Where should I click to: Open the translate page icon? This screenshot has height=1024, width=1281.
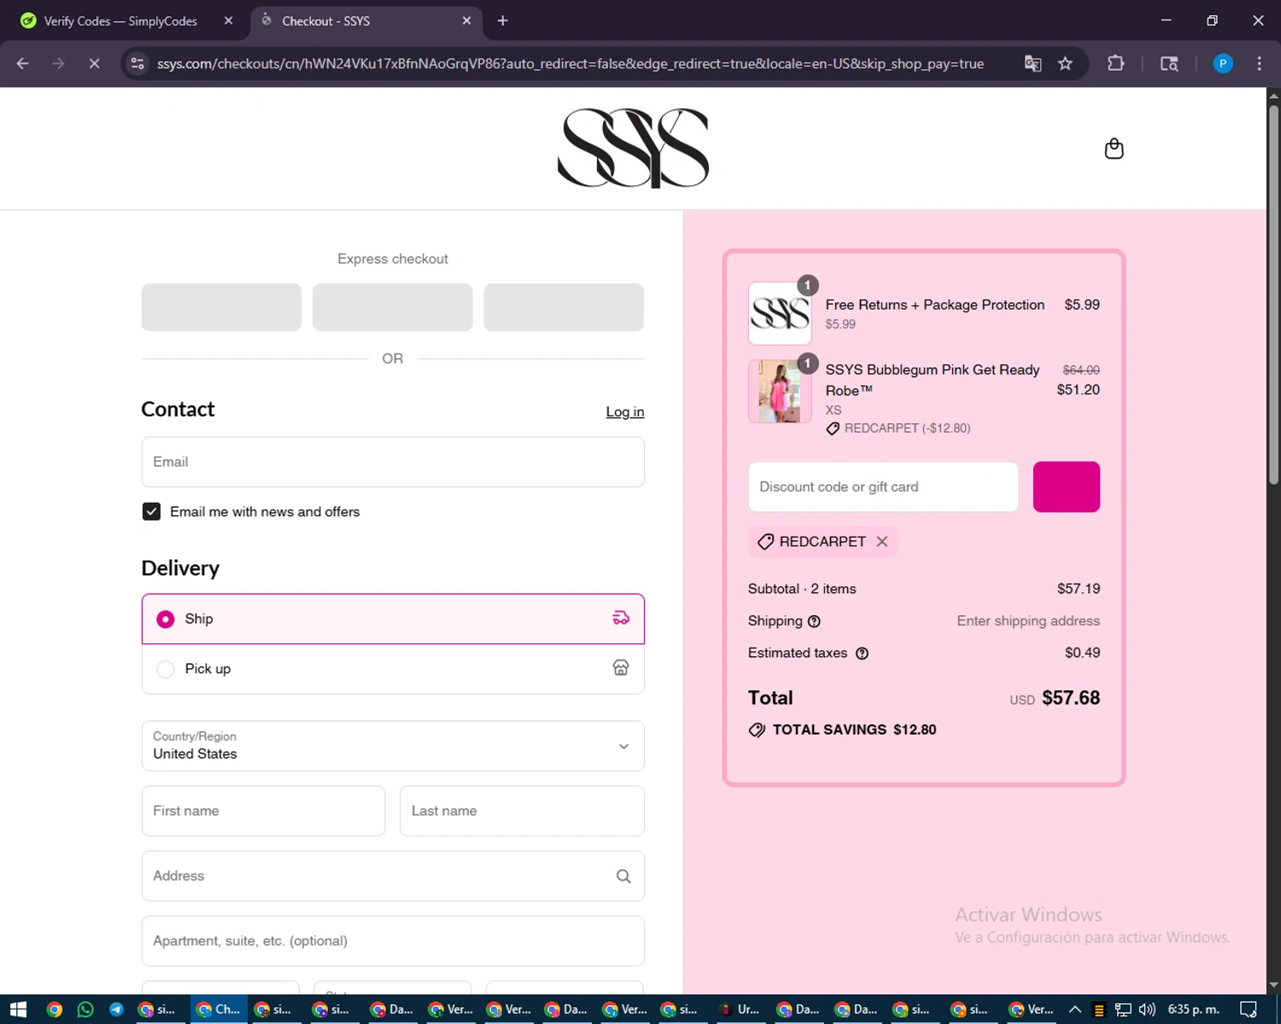point(1032,63)
